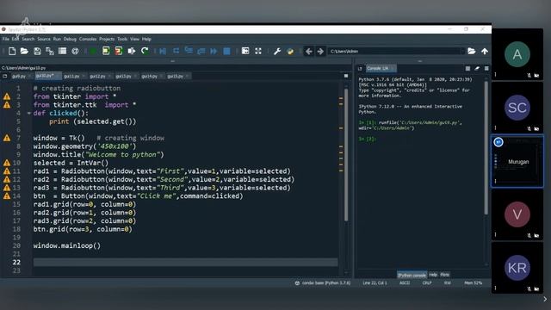Open the Consoles menu
Viewport: 551px width, 310px height.
(x=88, y=39)
